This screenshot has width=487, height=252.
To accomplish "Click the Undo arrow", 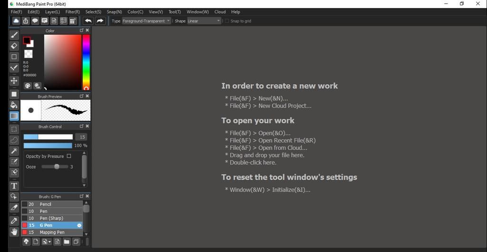I will pos(88,21).
